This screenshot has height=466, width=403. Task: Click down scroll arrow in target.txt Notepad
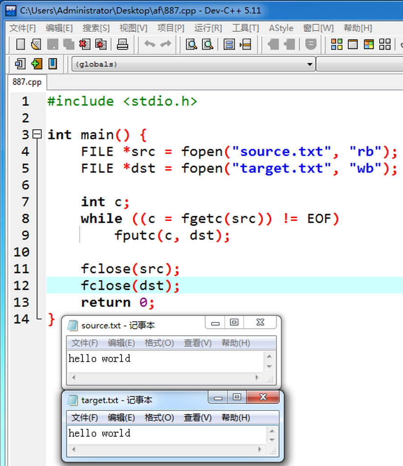pos(272,440)
